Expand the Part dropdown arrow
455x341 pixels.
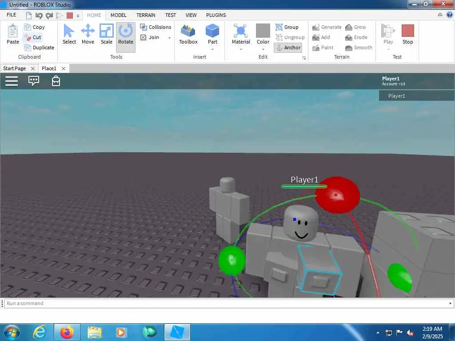[212, 49]
